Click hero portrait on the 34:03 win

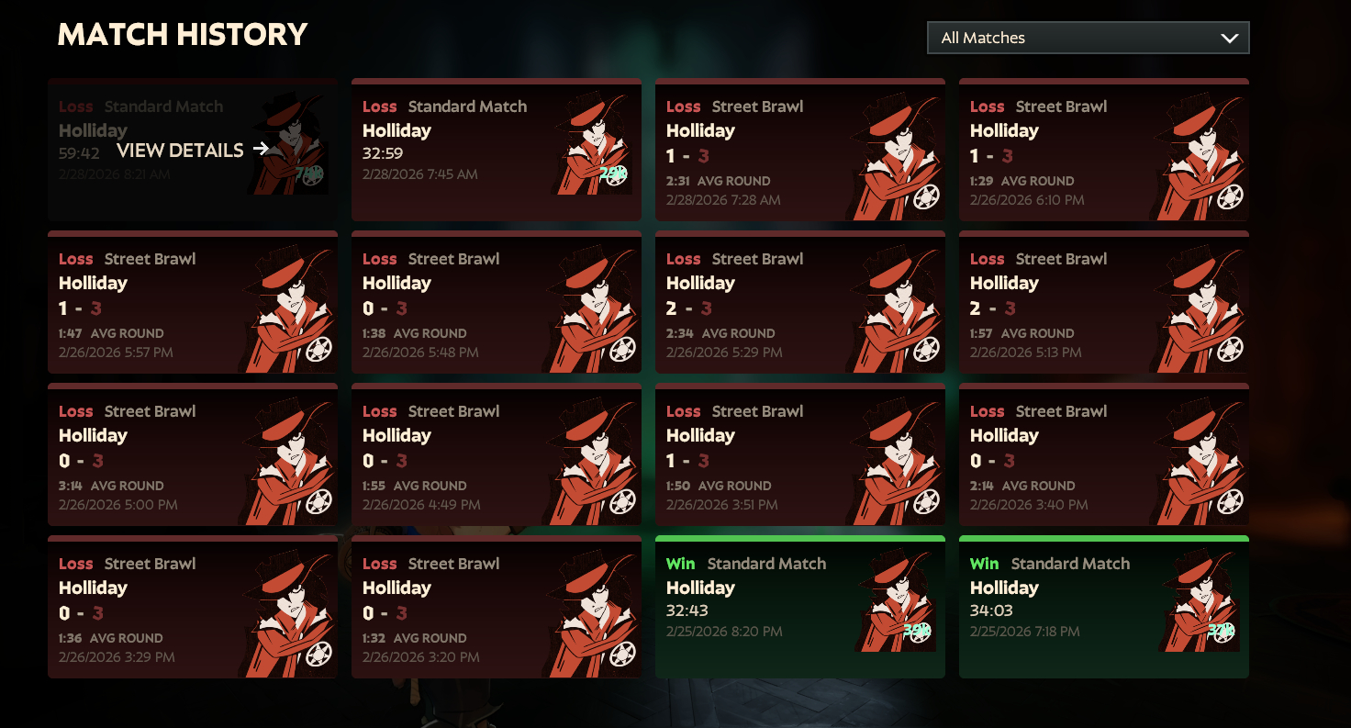tap(1199, 601)
